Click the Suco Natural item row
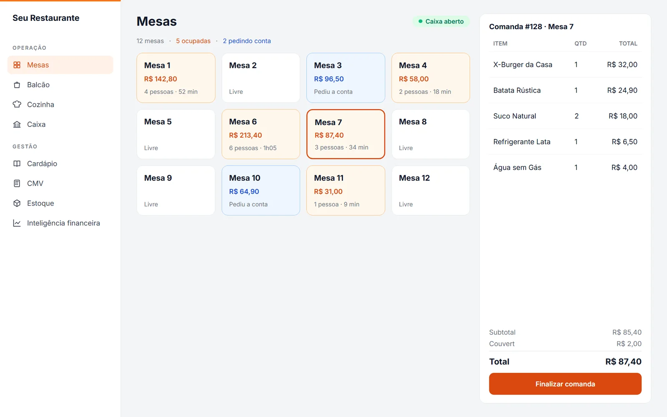This screenshot has height=417, width=667. [565, 116]
